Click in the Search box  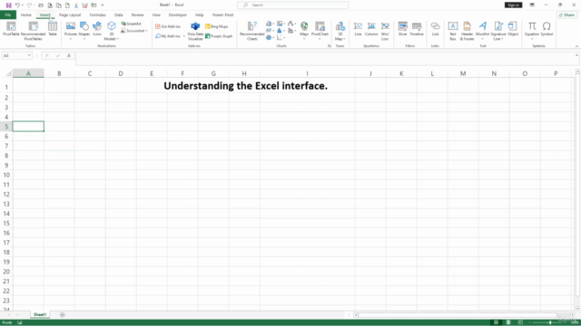[292, 5]
